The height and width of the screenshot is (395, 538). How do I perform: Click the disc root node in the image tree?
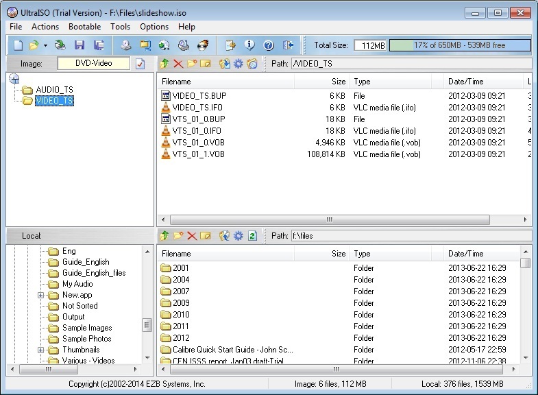[x=14, y=79]
